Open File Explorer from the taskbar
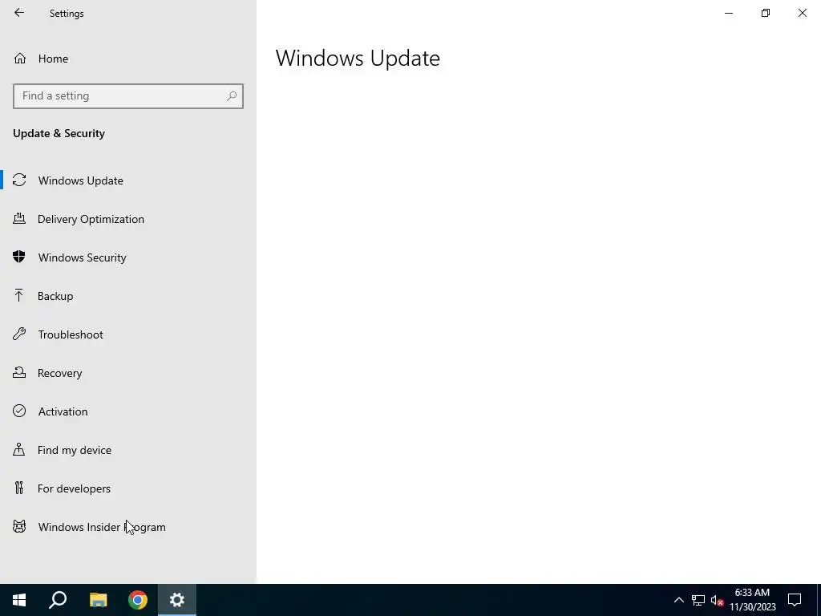 tap(98, 600)
